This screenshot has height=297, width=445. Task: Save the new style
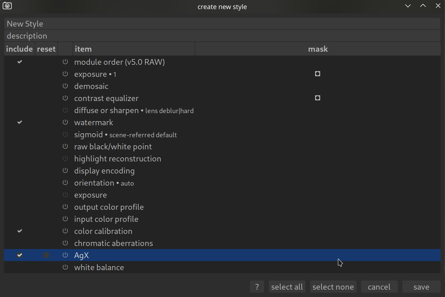[x=421, y=287]
